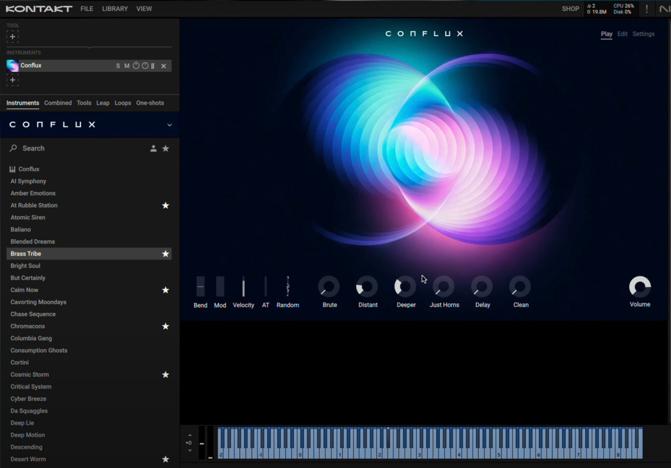Click the level meter icon in Conflux header
The image size is (671, 468).
(153, 66)
